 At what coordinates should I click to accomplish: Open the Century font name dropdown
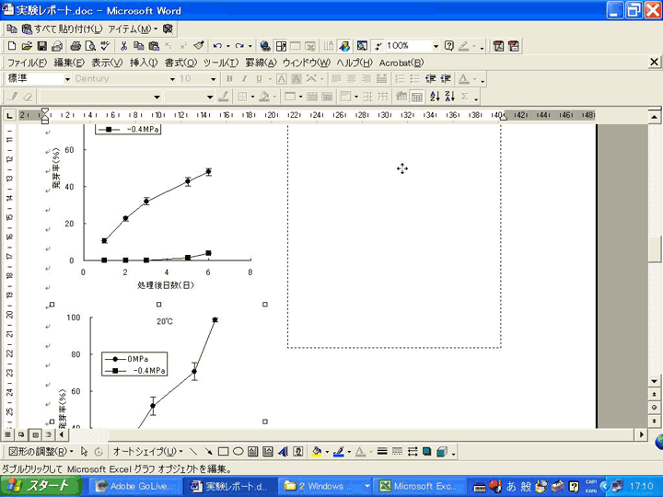[170, 79]
